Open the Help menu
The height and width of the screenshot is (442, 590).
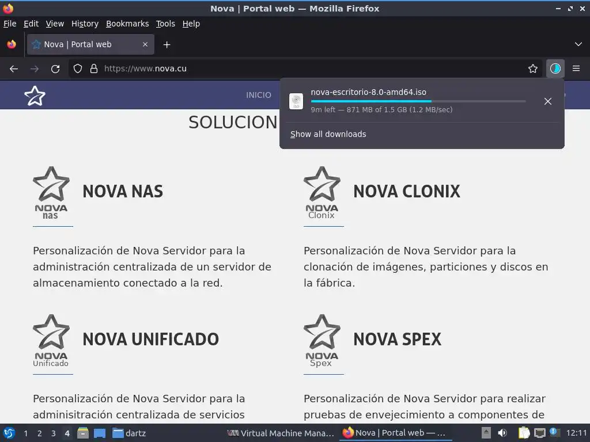pyautogui.click(x=191, y=24)
